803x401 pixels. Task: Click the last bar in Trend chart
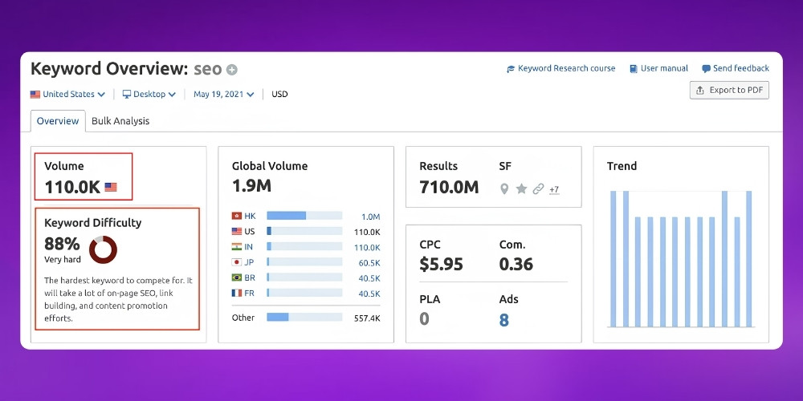748,259
